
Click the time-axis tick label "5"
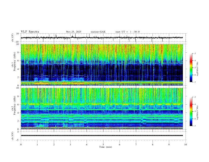tap(103, 145)
